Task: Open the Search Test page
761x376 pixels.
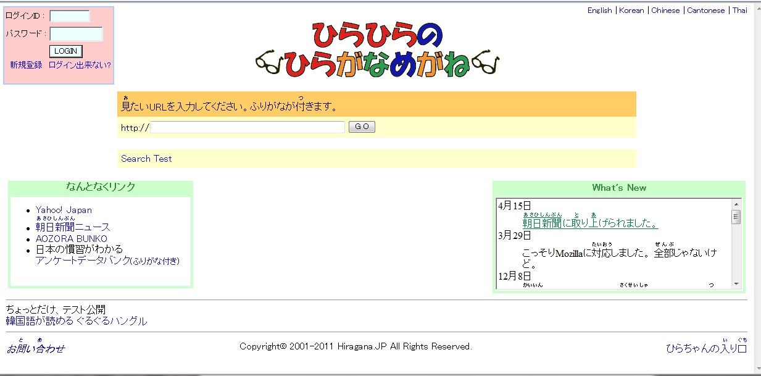Action: (146, 159)
